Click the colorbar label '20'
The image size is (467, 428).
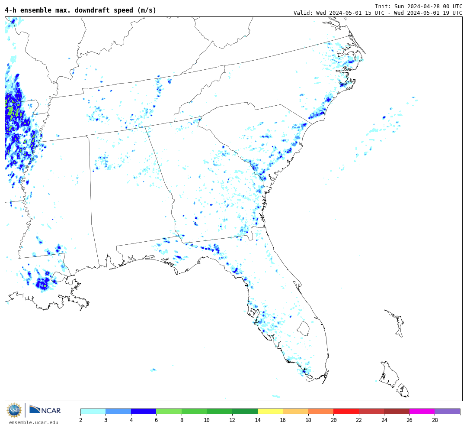pos(333,420)
